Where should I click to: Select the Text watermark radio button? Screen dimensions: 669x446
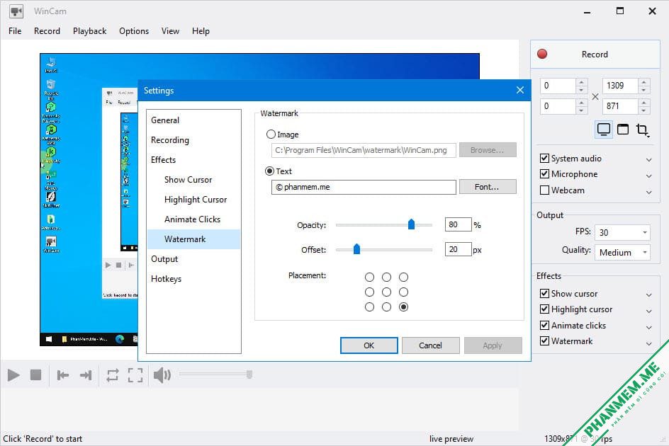click(269, 171)
